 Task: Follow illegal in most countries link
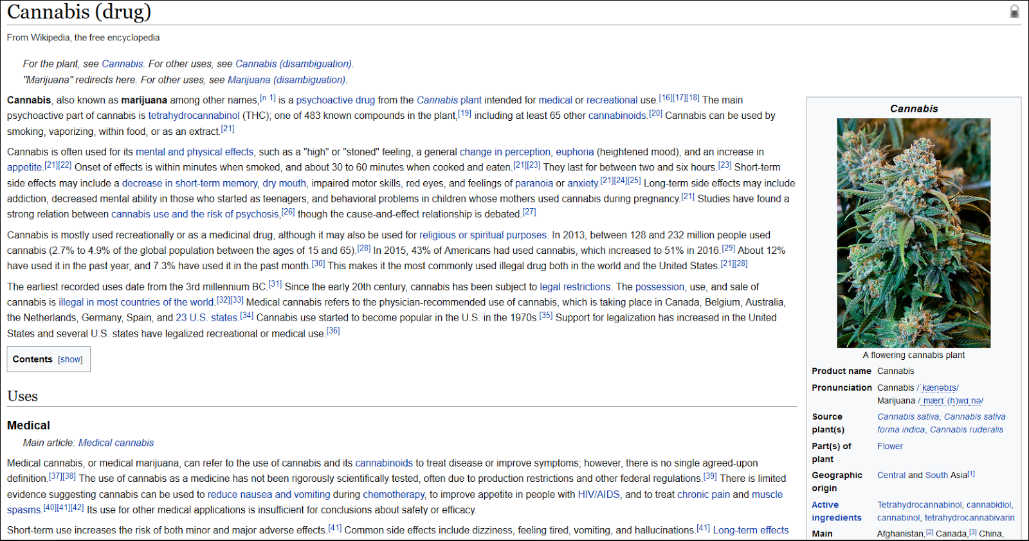coord(136,303)
